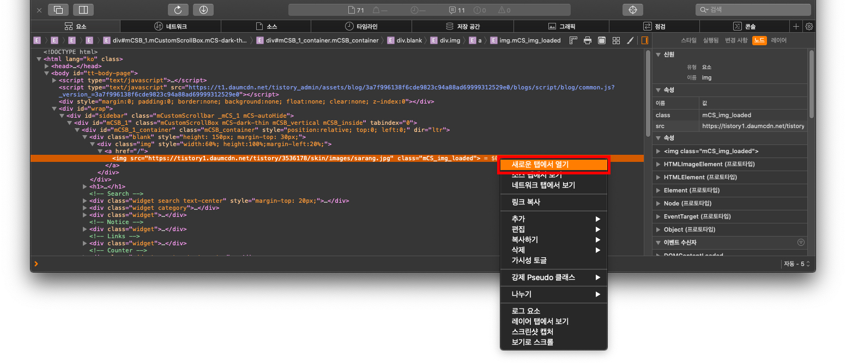Click the resource count document icon showing 71
The height and width of the screenshot is (363, 846).
(x=355, y=10)
